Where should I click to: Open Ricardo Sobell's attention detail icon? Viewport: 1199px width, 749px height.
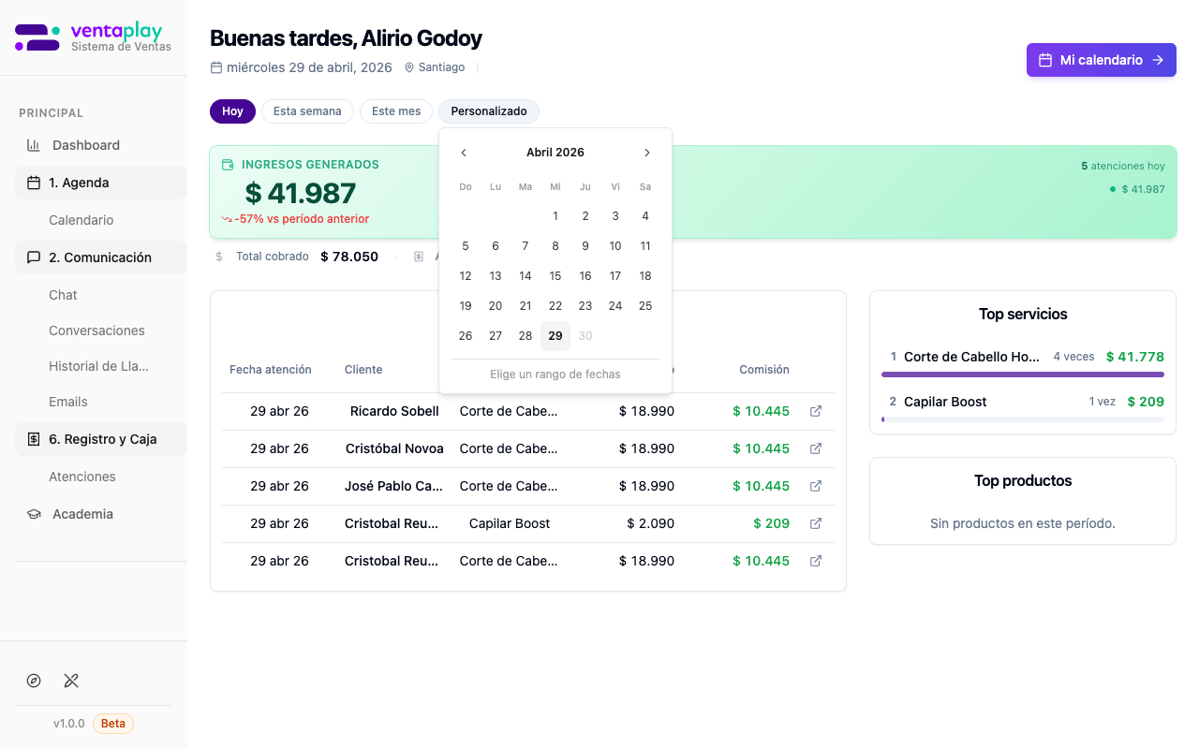pyautogui.click(x=815, y=411)
